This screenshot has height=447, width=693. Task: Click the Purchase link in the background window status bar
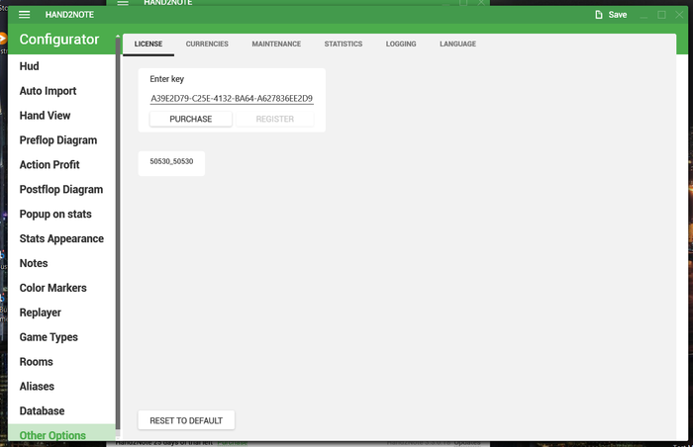click(232, 443)
